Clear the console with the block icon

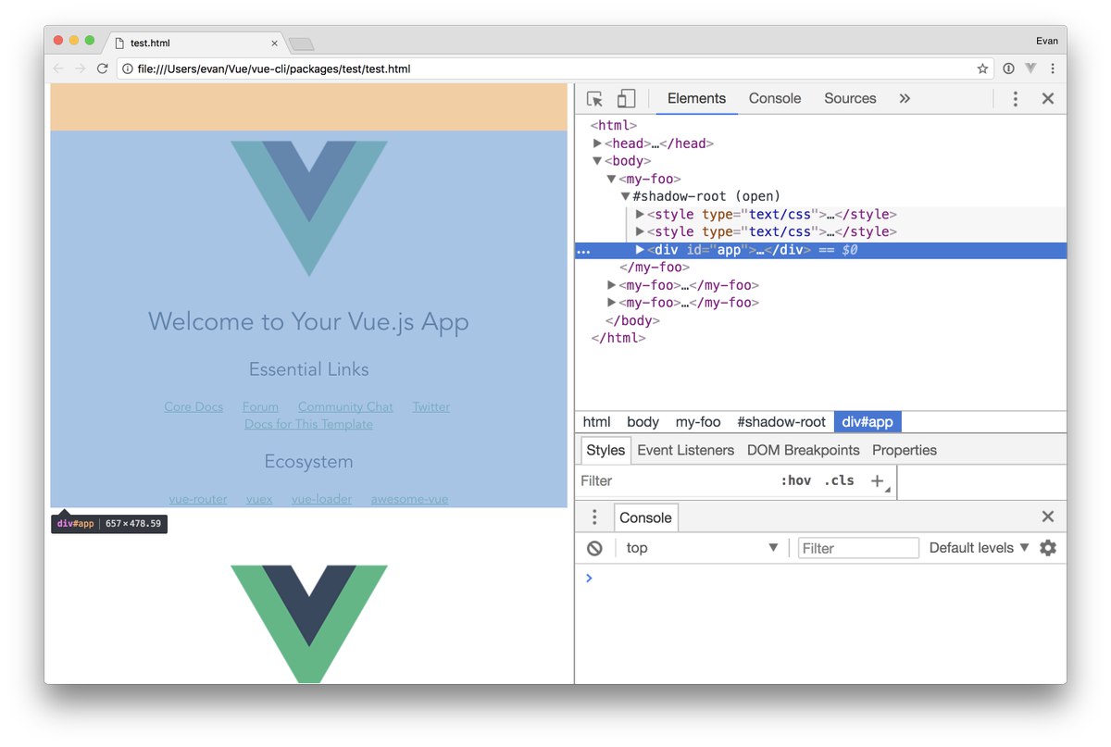595,548
